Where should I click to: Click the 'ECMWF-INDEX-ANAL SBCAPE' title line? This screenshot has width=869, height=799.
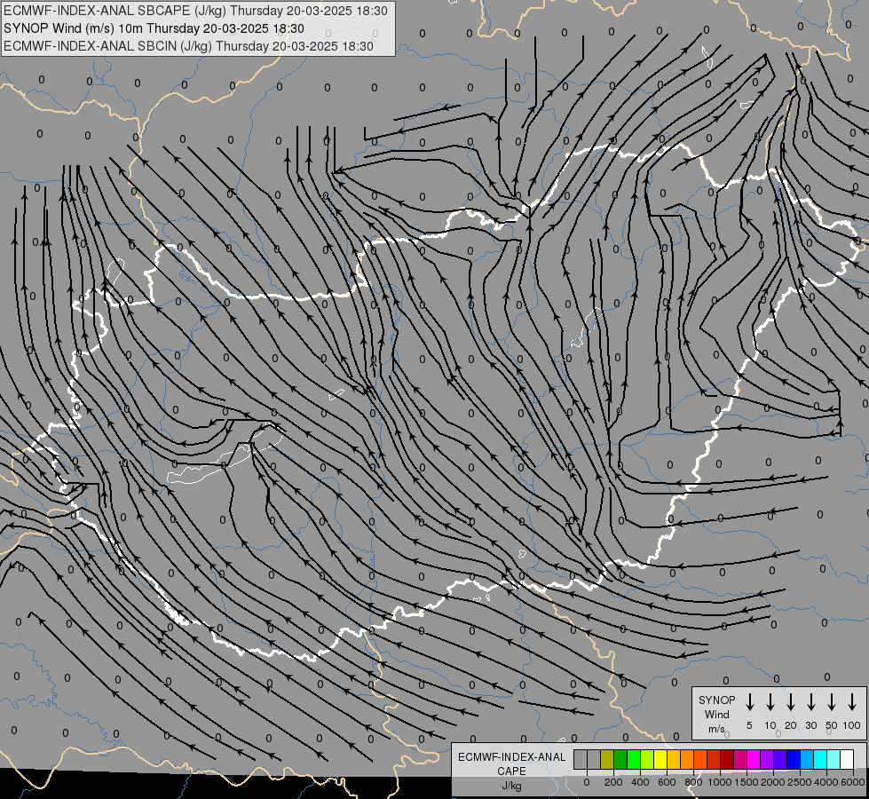(195, 11)
